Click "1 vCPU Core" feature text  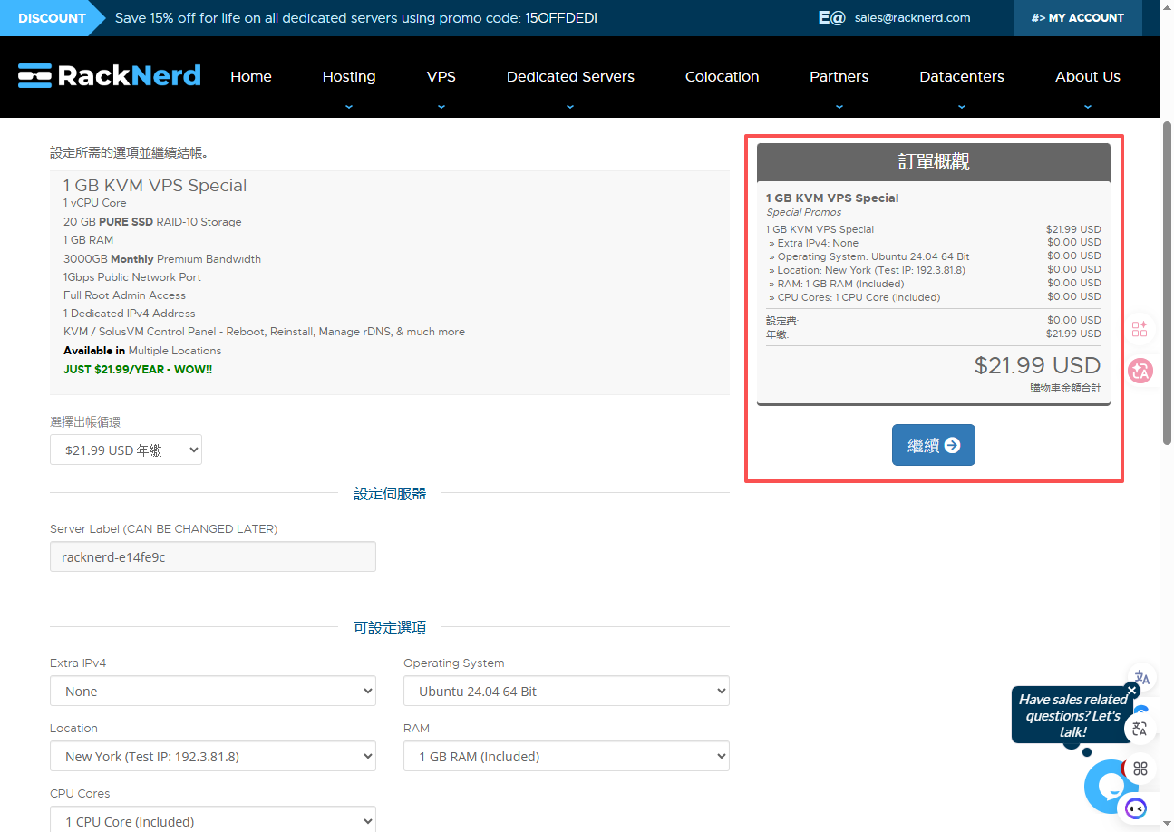click(95, 203)
